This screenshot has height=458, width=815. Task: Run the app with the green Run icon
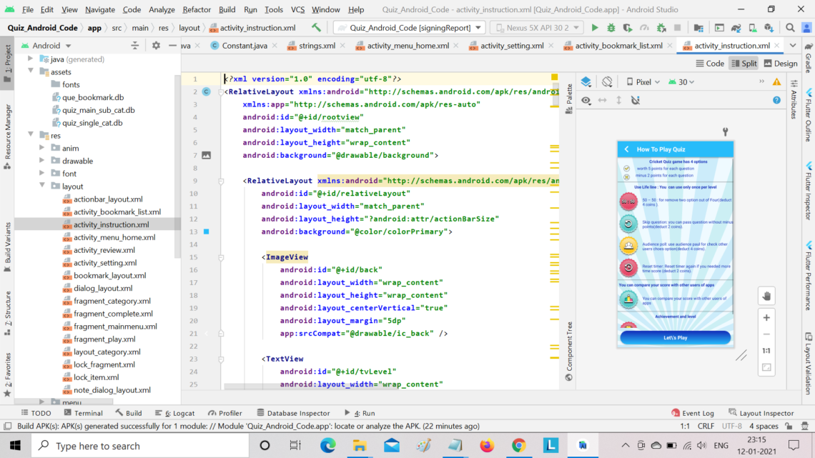pyautogui.click(x=594, y=26)
